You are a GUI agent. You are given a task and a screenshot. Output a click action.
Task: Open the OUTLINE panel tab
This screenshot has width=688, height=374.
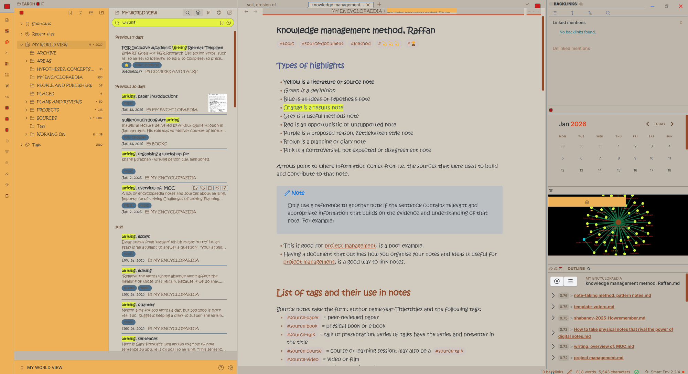coord(576,269)
